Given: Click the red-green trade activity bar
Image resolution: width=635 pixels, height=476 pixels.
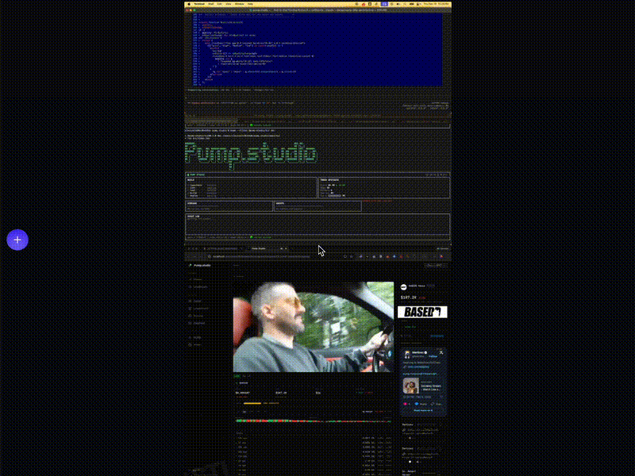Looking at the screenshot, I should (x=314, y=420).
